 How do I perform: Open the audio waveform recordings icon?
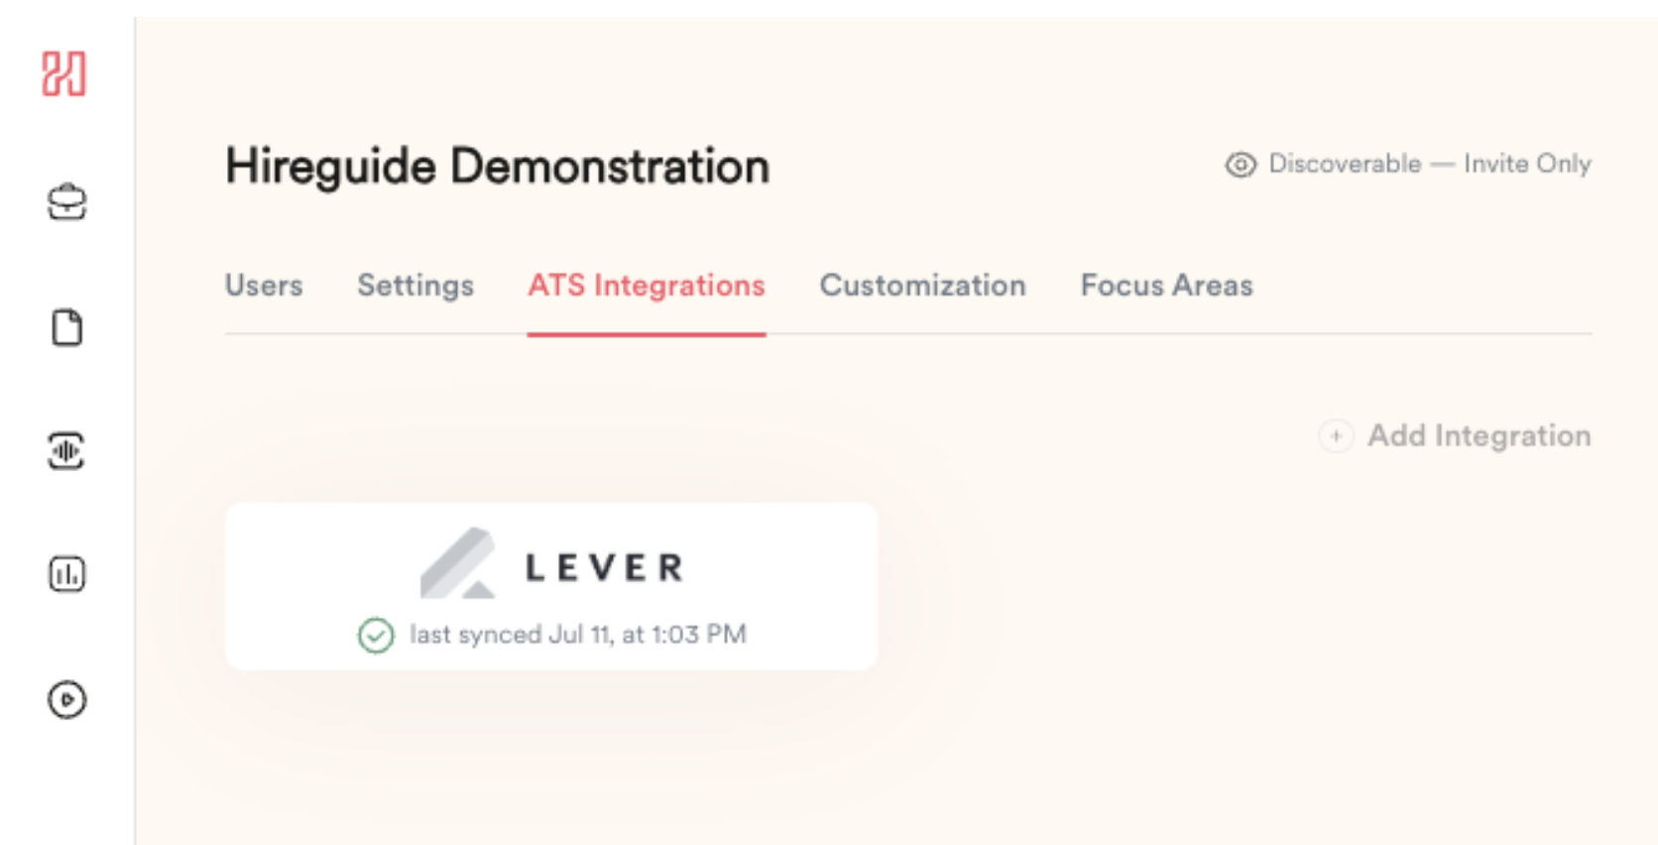pos(66,451)
